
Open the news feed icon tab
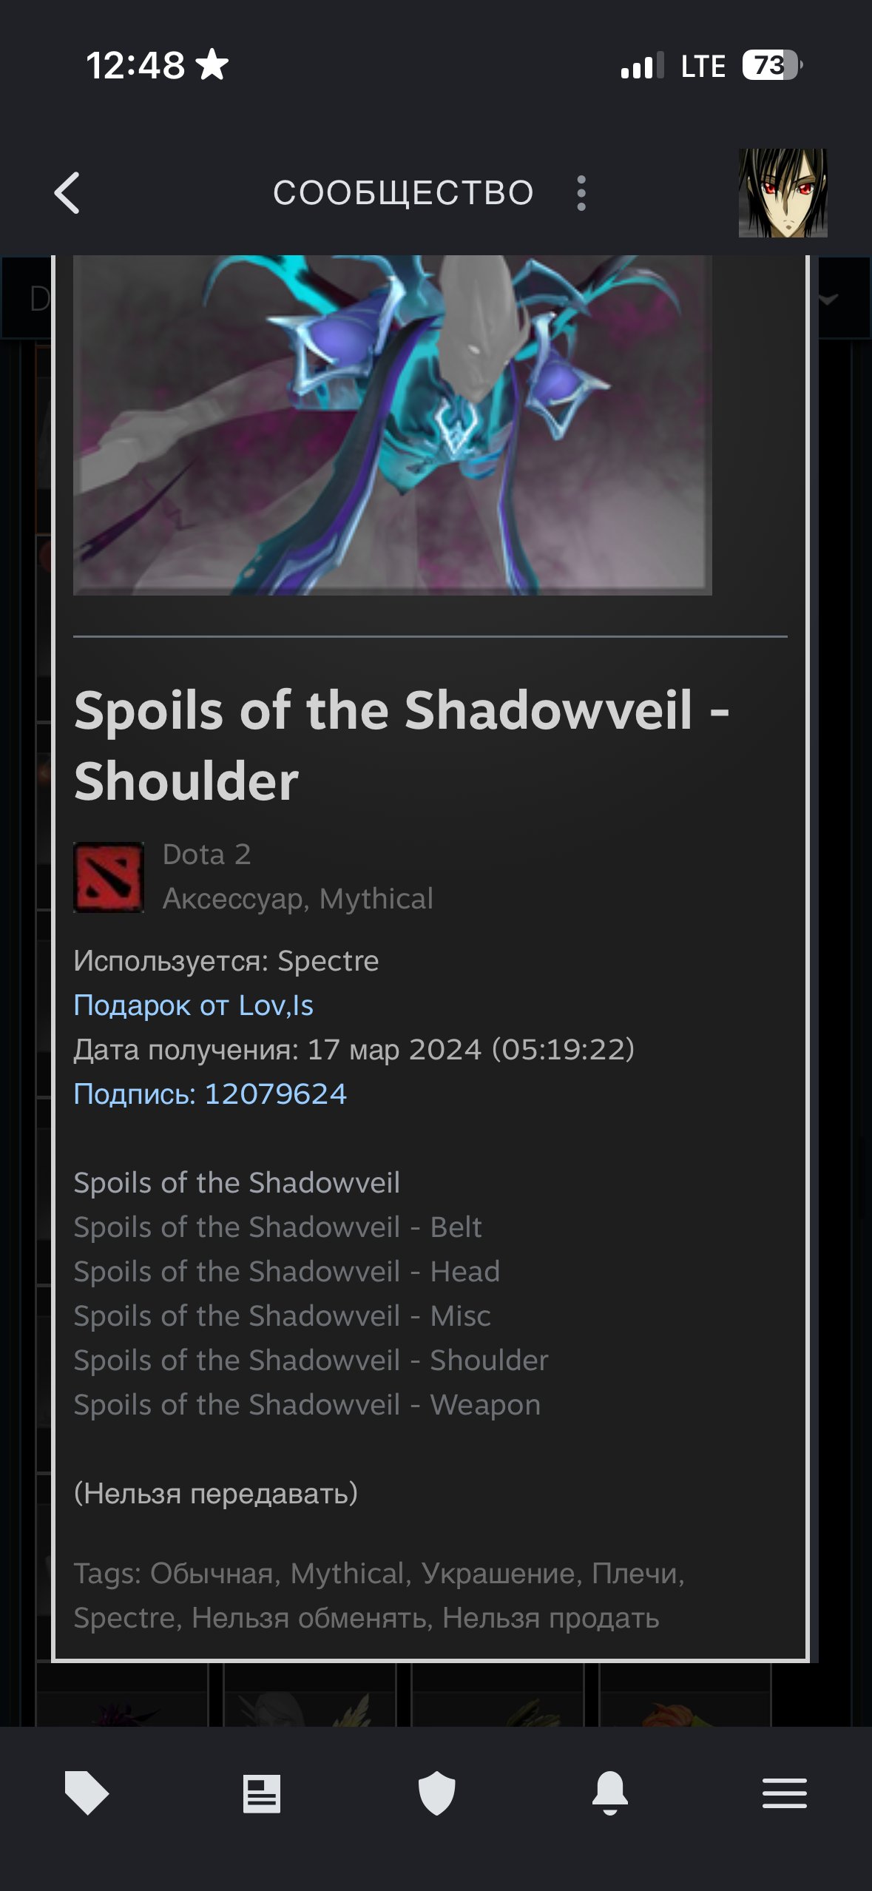click(262, 1793)
